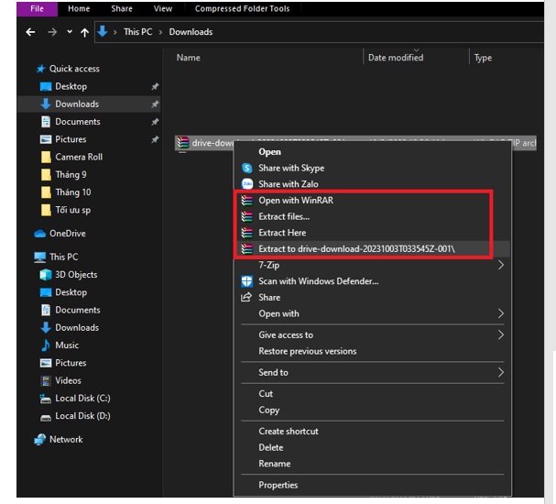Click the Music note icon in sidebar

[x=46, y=345]
